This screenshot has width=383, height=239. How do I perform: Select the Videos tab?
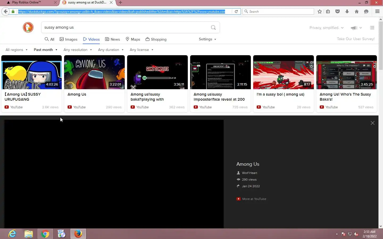click(91, 39)
